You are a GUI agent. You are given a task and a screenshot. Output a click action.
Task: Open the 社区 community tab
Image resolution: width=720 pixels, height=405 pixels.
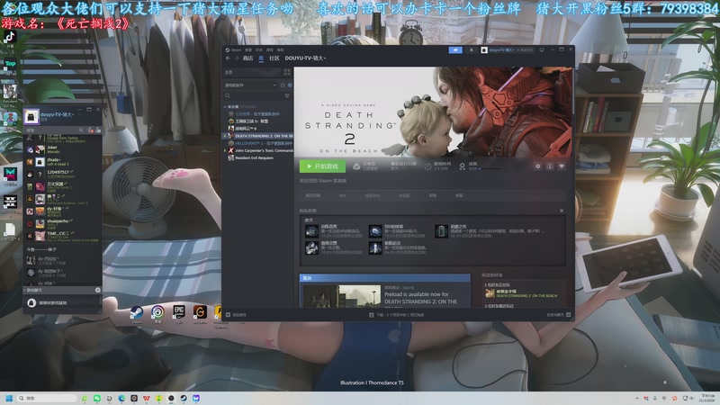(x=274, y=58)
